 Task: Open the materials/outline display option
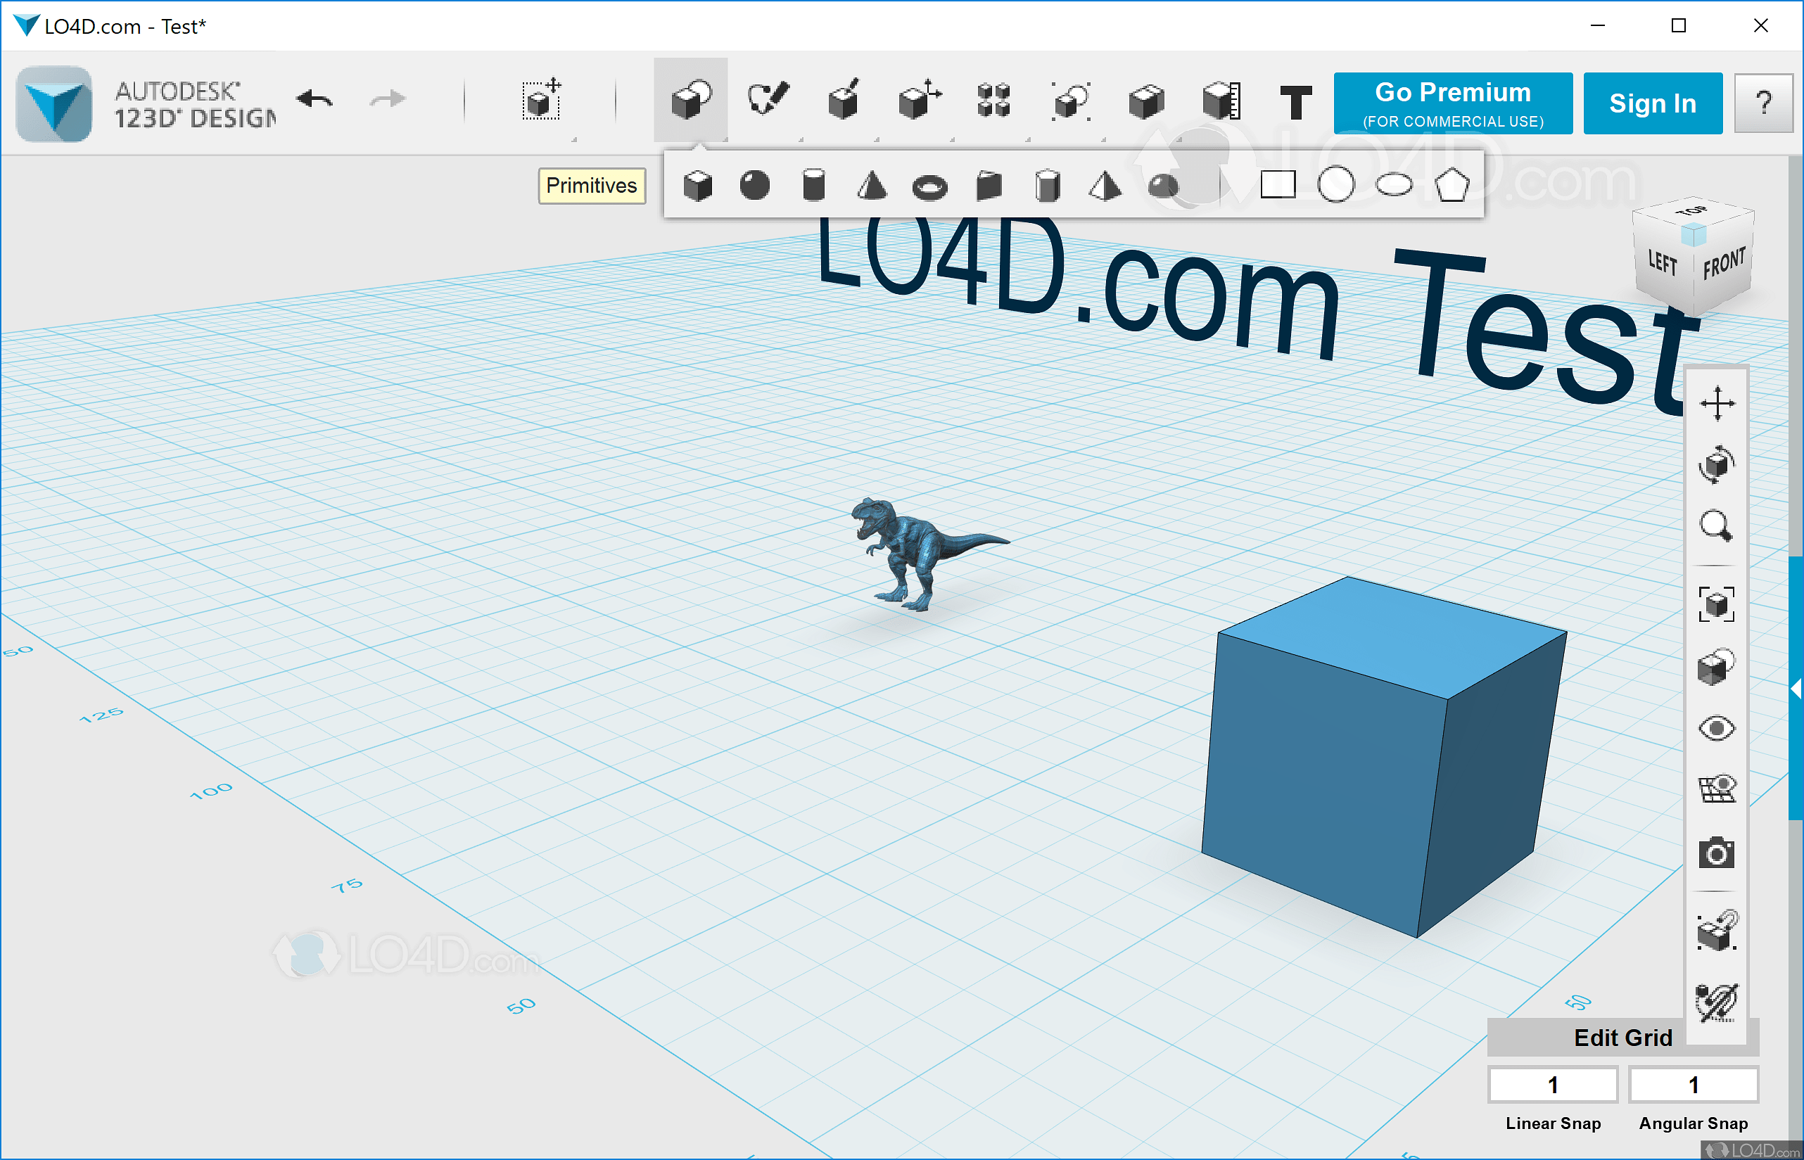[1717, 667]
